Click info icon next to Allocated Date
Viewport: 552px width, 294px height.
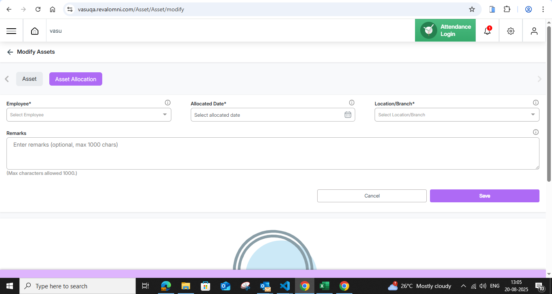point(352,103)
